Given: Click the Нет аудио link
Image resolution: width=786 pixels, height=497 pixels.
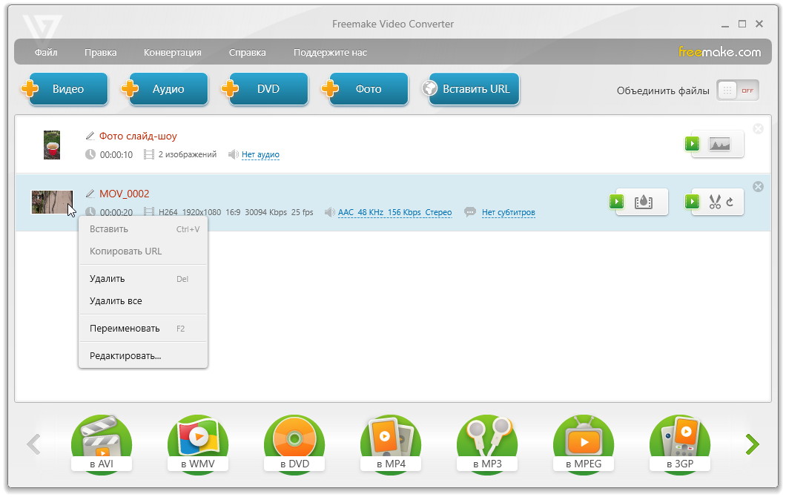Looking at the screenshot, I should pyautogui.click(x=261, y=154).
